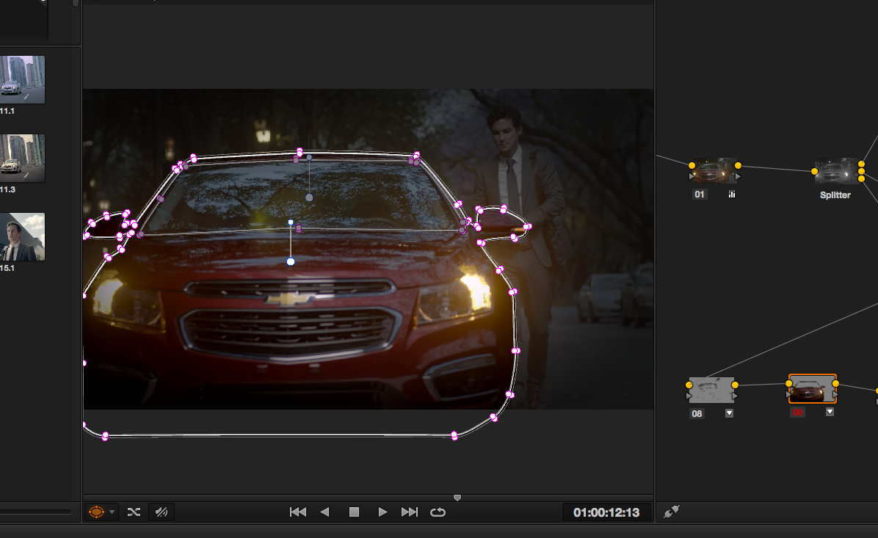Screen dimensions: 878x538
Task: Select the Splitter node
Action: point(837,171)
